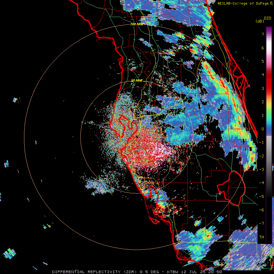Click the -3 dB tick label
The image size is (274, 274).
262,170
